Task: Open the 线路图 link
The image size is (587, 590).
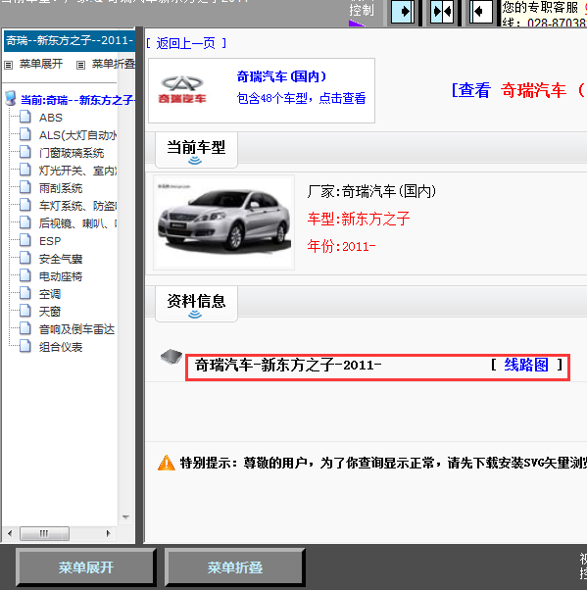Action: (x=526, y=365)
